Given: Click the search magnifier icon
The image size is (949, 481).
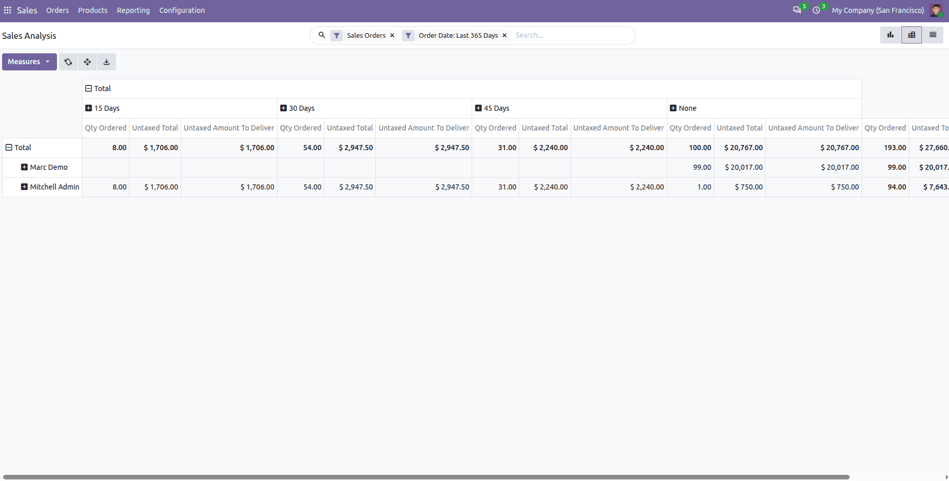Looking at the screenshot, I should (x=322, y=35).
